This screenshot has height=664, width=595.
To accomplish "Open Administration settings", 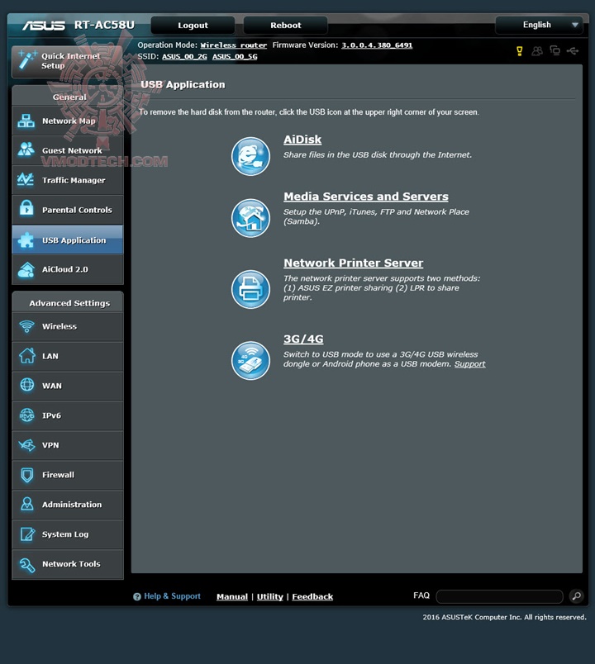I will click(x=68, y=505).
